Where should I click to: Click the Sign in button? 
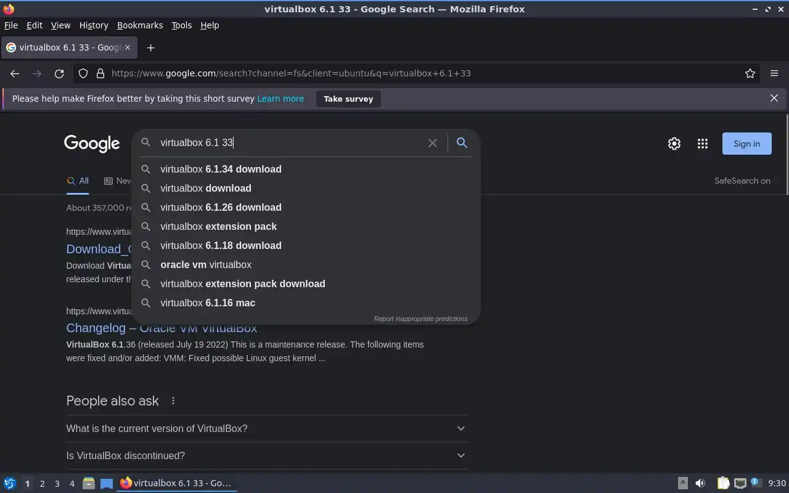tap(746, 144)
